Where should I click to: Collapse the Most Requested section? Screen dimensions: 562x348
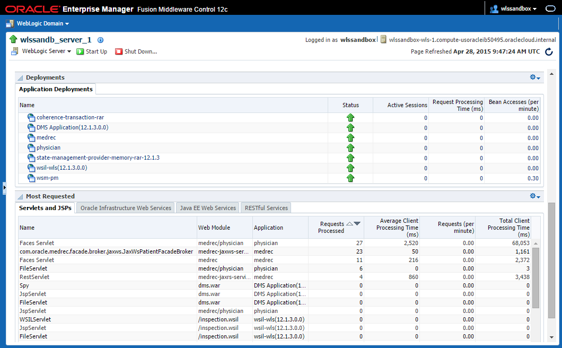click(20, 197)
